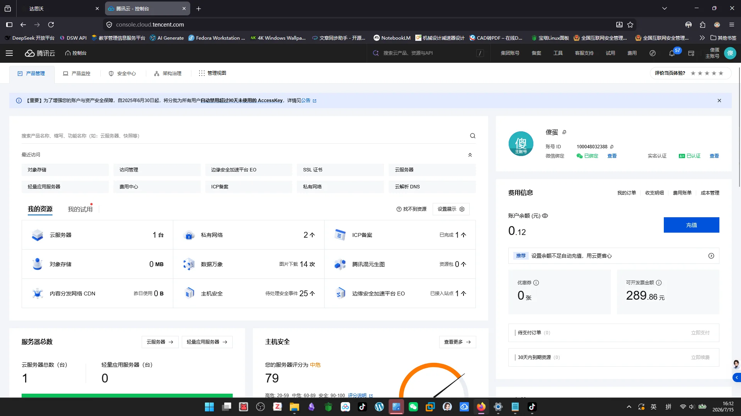Switch to the 产品监控 tab
741x416 pixels.
pyautogui.click(x=77, y=74)
